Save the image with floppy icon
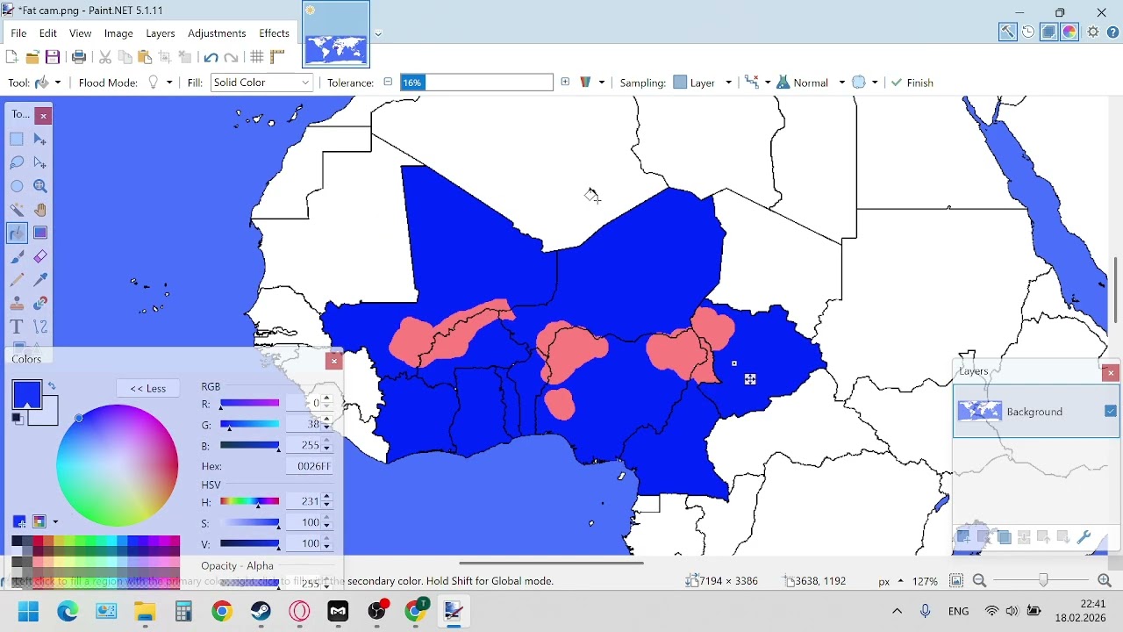 pos(53,57)
